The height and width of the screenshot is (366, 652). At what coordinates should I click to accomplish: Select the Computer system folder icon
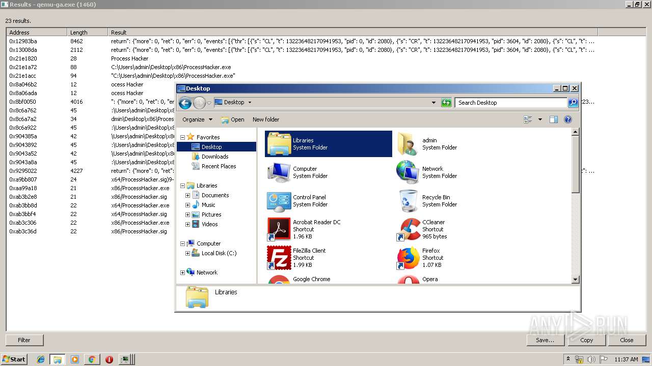[x=279, y=172]
